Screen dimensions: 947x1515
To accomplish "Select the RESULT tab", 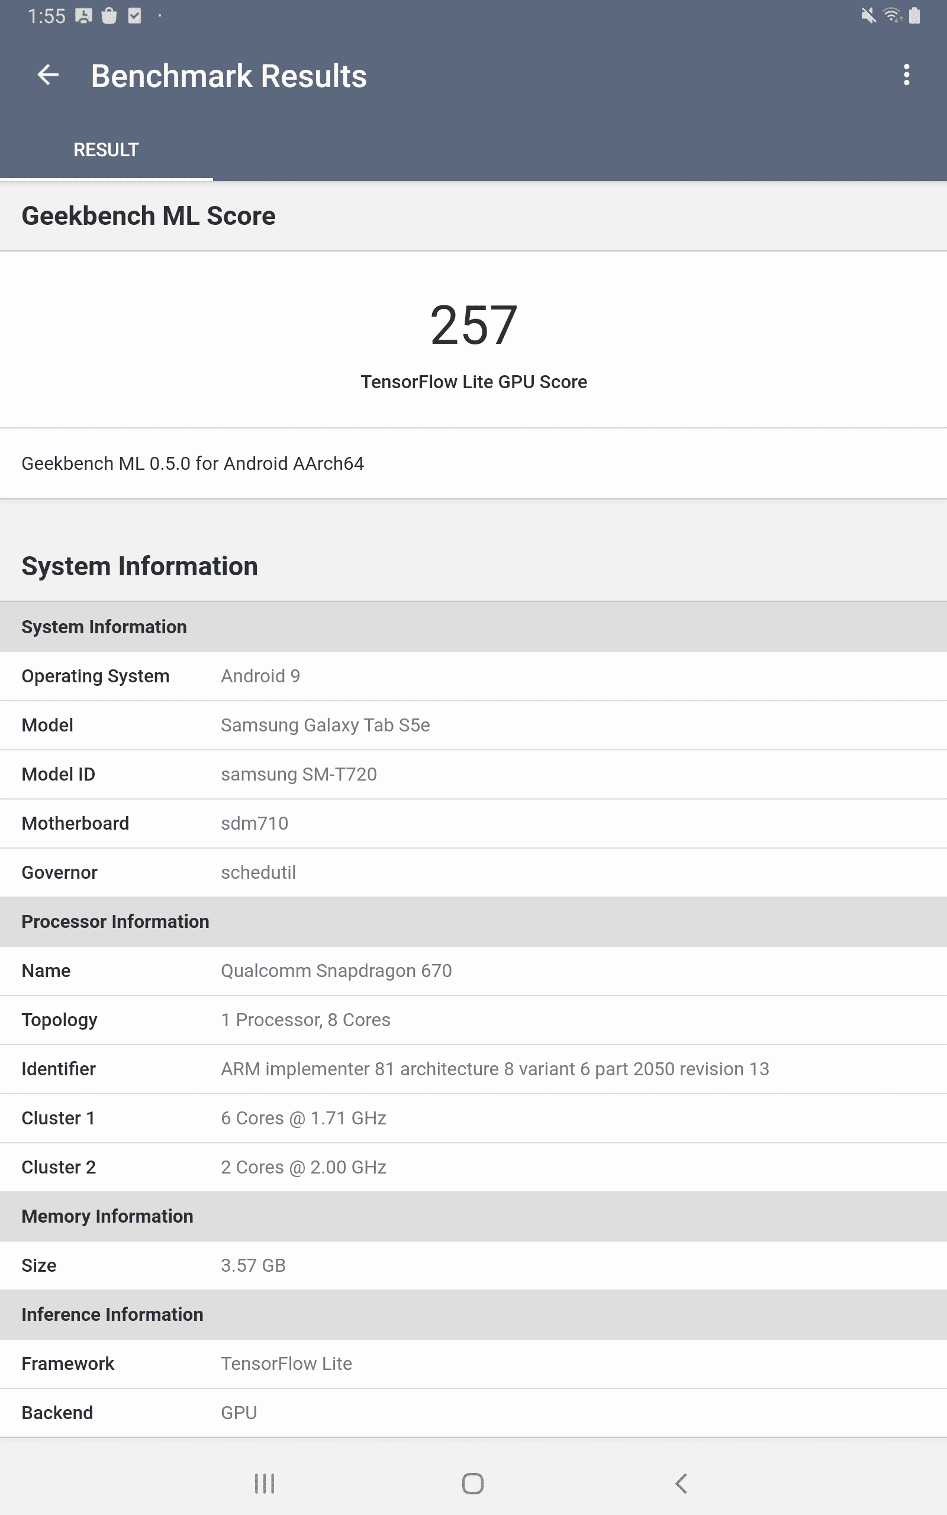I will 106,150.
